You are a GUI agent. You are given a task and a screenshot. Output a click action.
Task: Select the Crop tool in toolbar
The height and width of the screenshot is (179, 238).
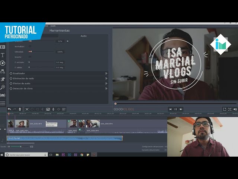(x=38, y=109)
